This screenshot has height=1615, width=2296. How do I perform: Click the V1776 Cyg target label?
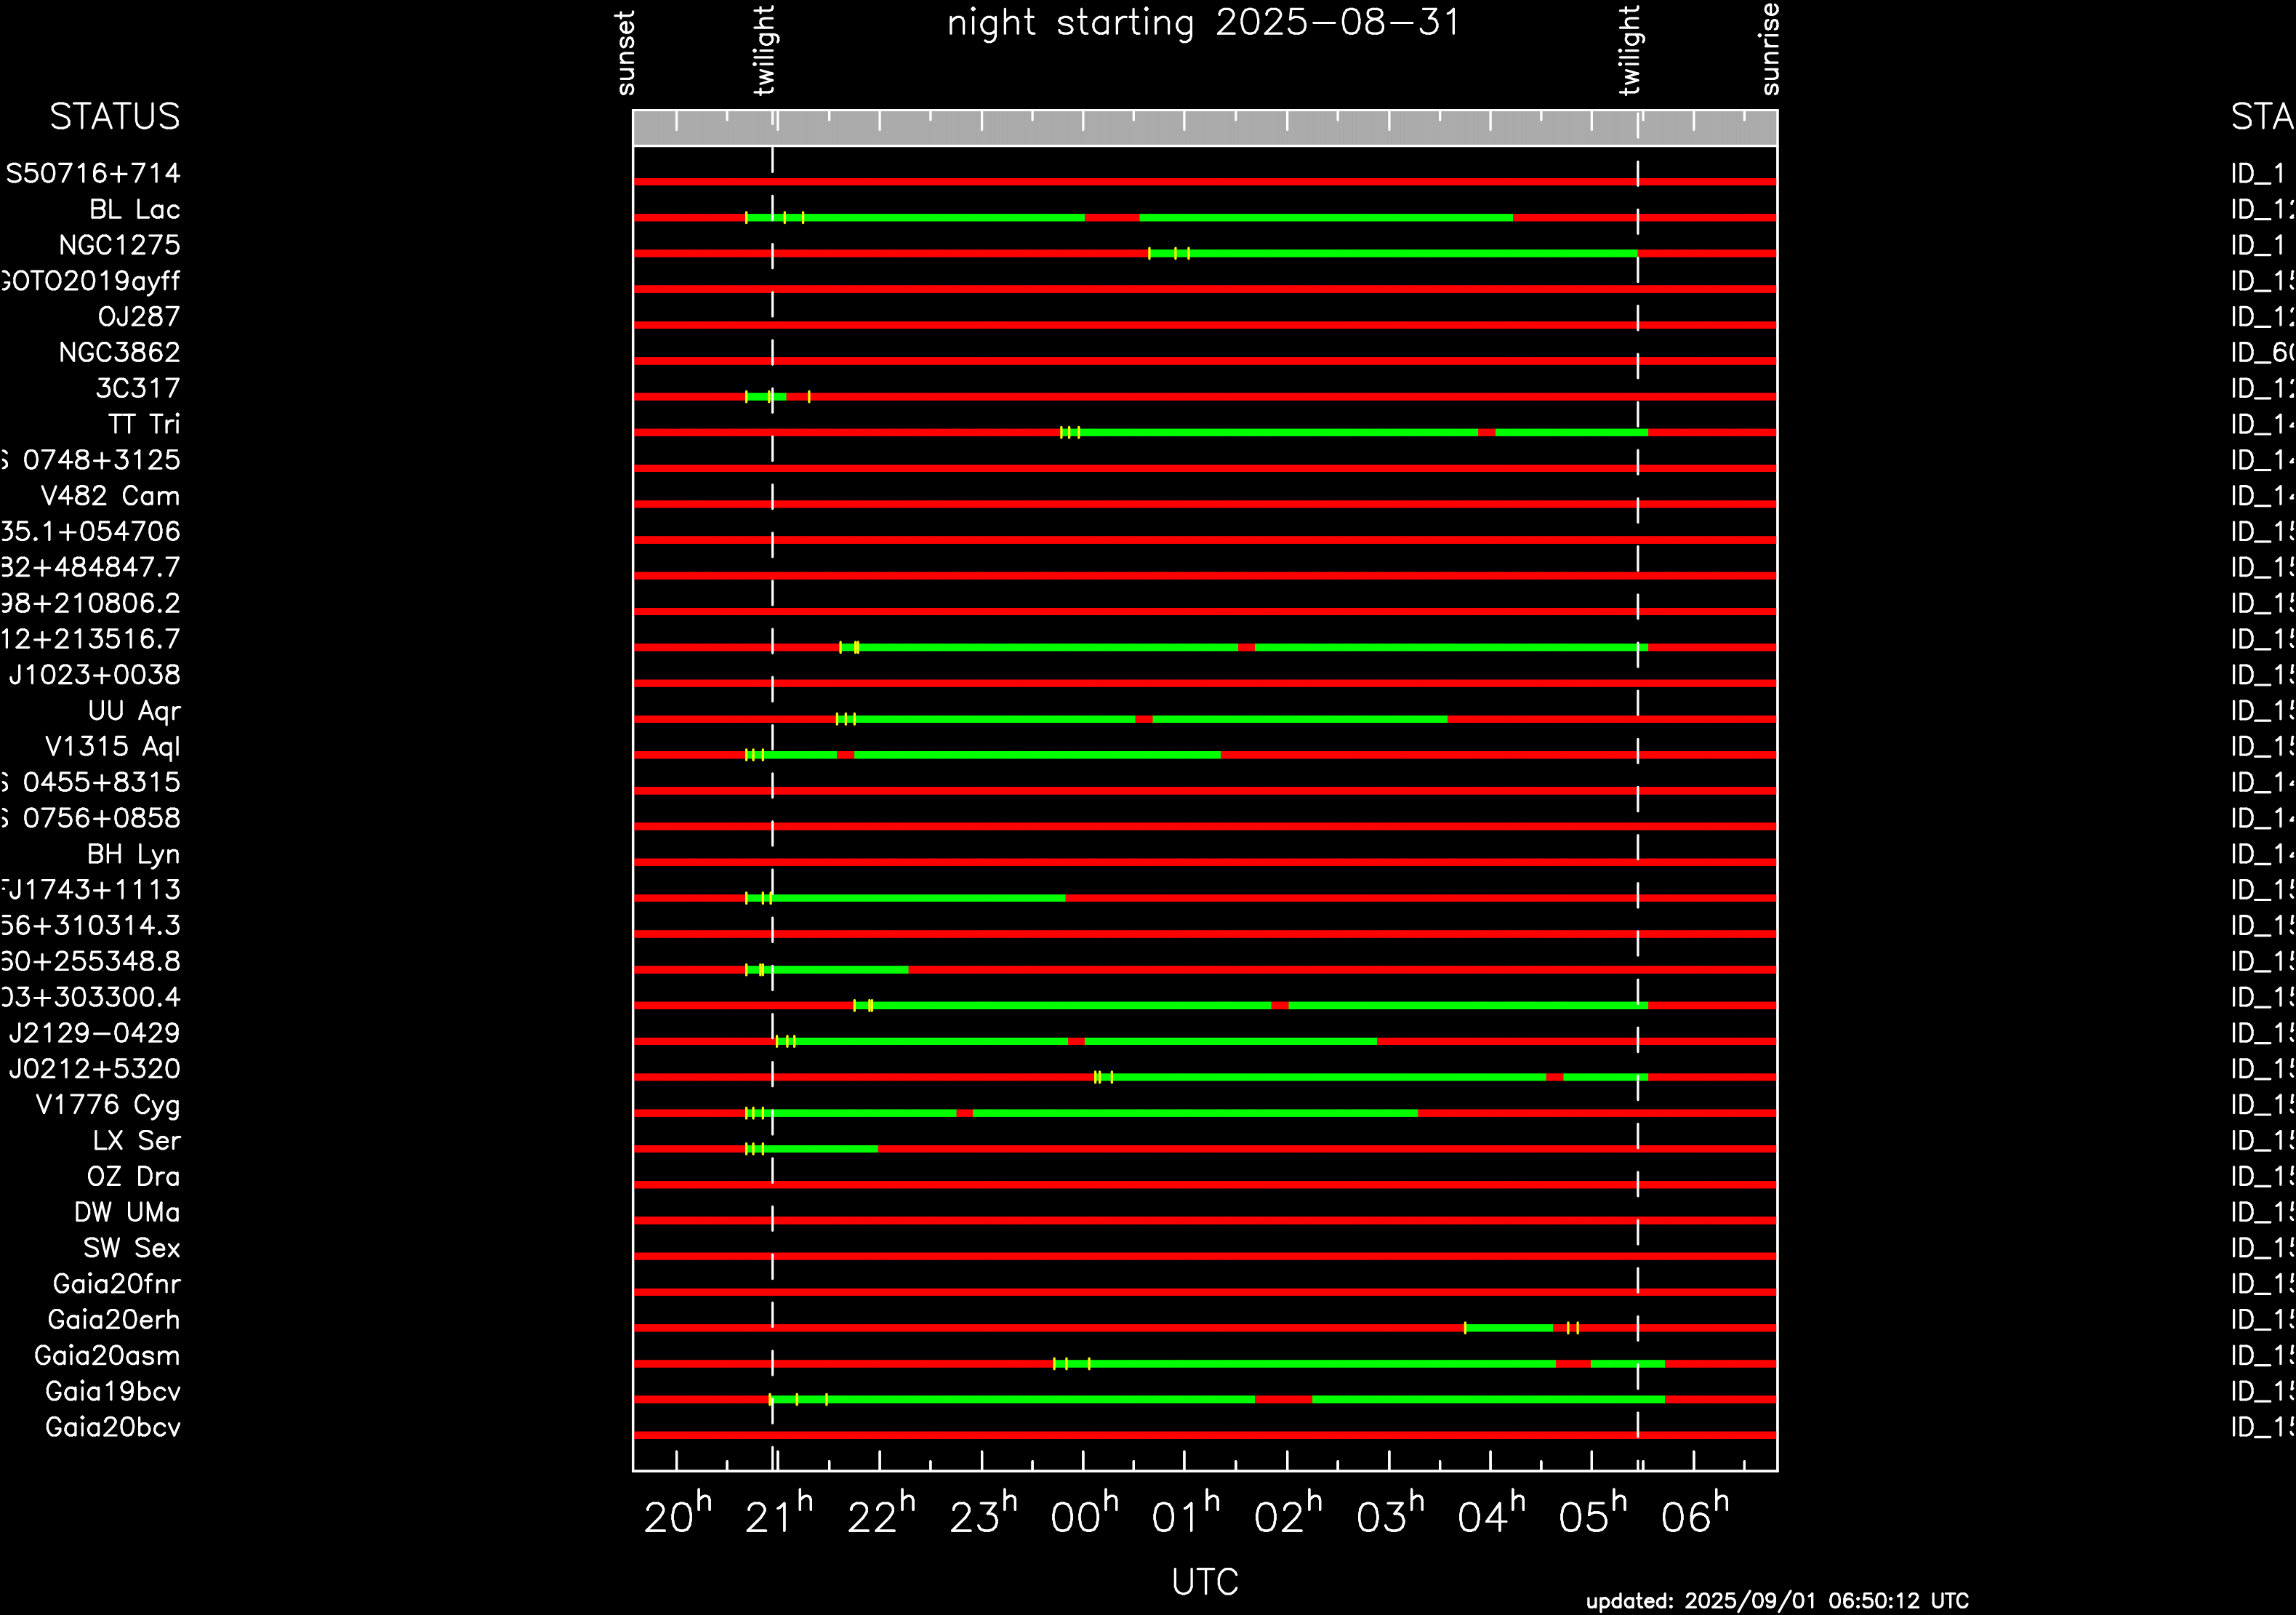pos(108,1105)
